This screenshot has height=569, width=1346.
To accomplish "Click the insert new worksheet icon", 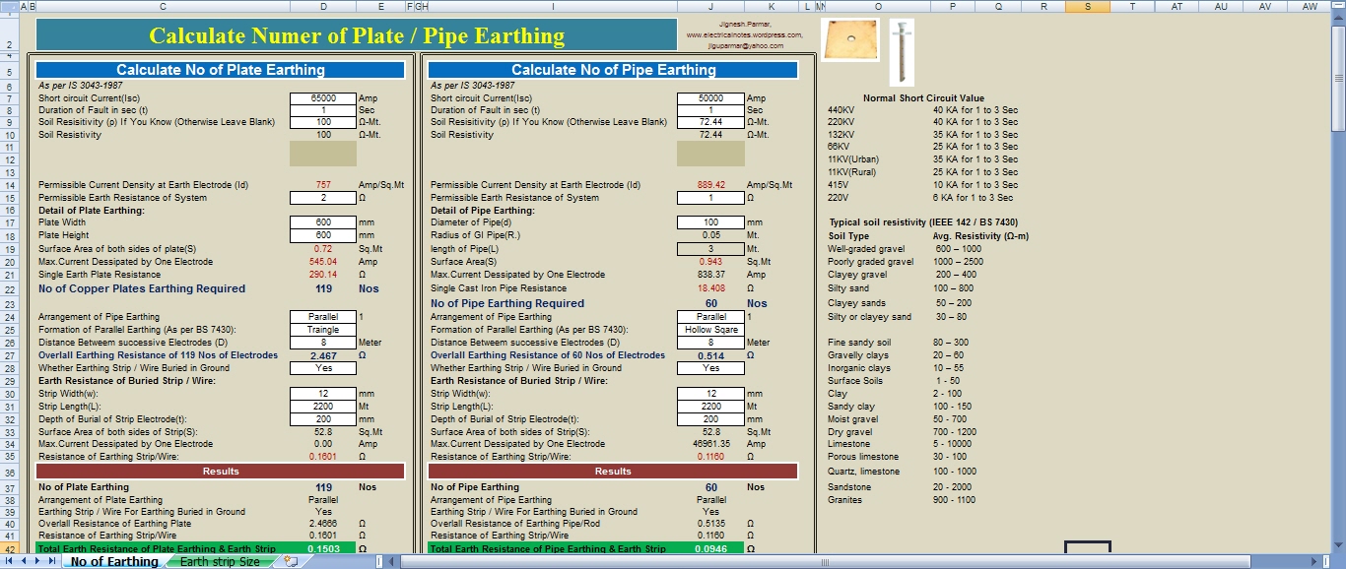I will click(291, 561).
